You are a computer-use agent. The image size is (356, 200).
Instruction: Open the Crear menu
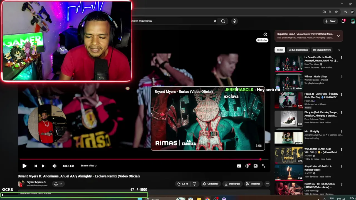pos(330,21)
